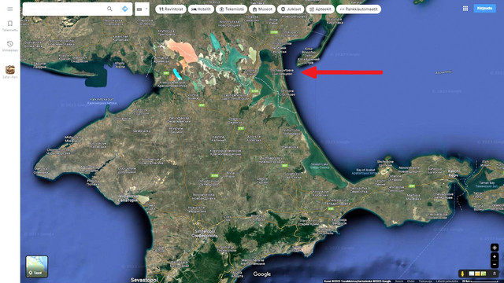Screen dimensions: 504x283
Task: Click the Suomi footer link
Action: pyautogui.click(x=399, y=281)
